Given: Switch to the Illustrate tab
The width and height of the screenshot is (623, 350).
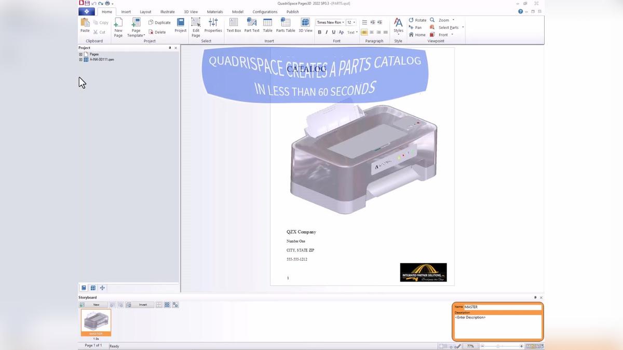Looking at the screenshot, I should (167, 11).
